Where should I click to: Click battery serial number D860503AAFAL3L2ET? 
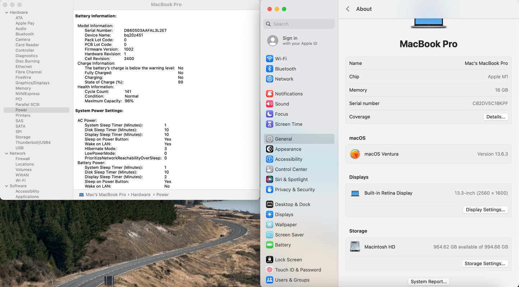point(145,30)
